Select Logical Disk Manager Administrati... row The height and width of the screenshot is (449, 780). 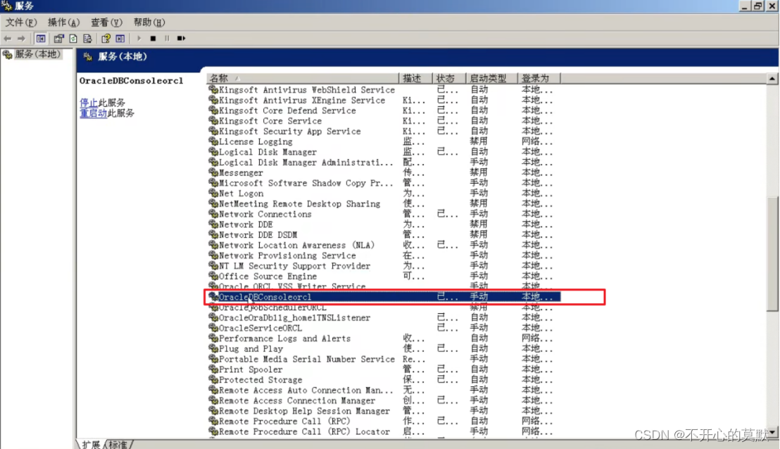pyautogui.click(x=384, y=162)
